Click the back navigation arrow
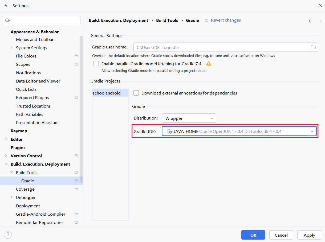This screenshot has height=242, width=325. [311, 21]
